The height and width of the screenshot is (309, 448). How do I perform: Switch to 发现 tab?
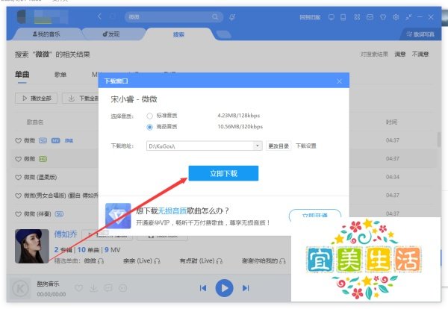[111, 34]
